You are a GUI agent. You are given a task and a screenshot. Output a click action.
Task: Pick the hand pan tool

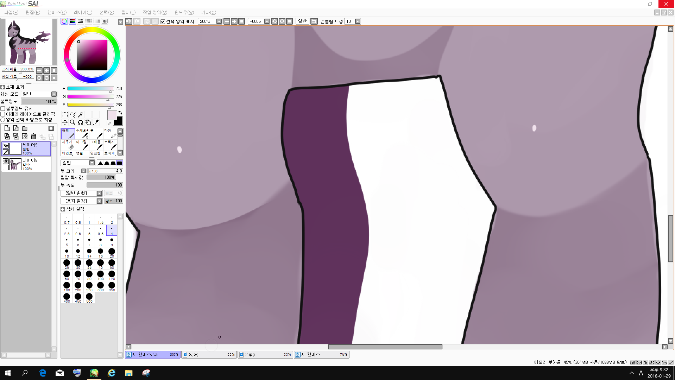(x=88, y=122)
